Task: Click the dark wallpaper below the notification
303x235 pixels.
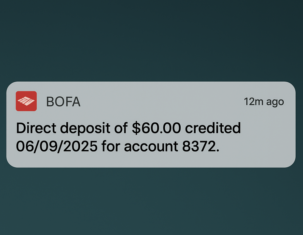Action: tap(151, 202)
